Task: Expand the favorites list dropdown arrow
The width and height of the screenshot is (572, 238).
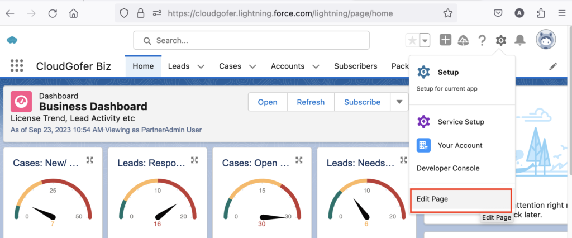Action: pyautogui.click(x=425, y=40)
